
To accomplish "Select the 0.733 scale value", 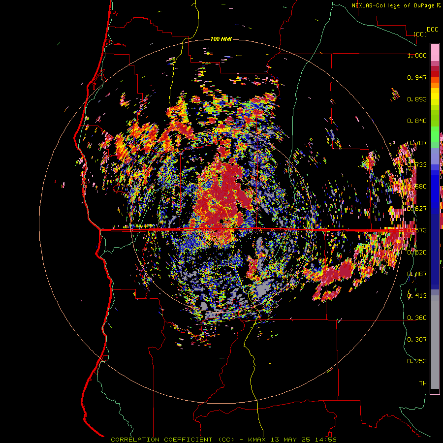I will [x=417, y=165].
